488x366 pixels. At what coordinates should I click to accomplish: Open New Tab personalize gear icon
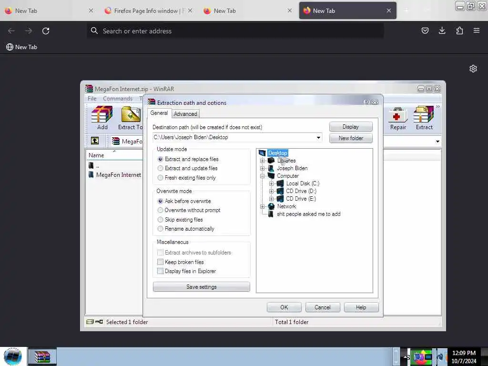pos(473,69)
